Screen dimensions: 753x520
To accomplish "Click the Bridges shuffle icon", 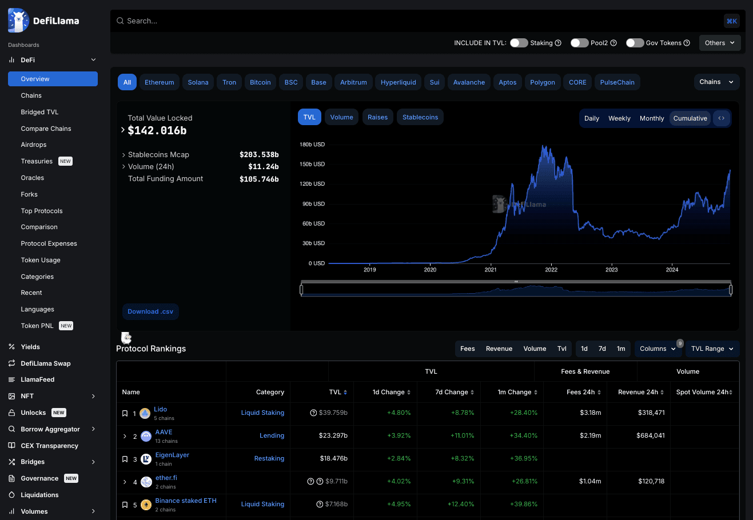I will click(11, 462).
